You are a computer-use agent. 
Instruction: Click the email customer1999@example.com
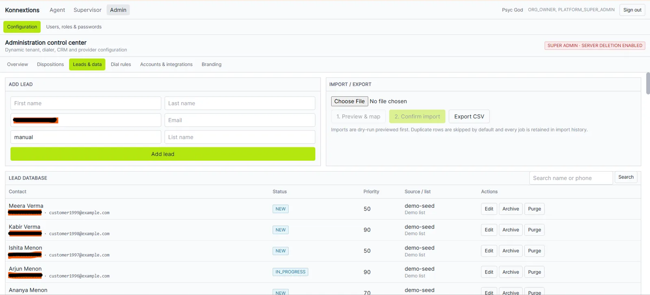pos(79,213)
